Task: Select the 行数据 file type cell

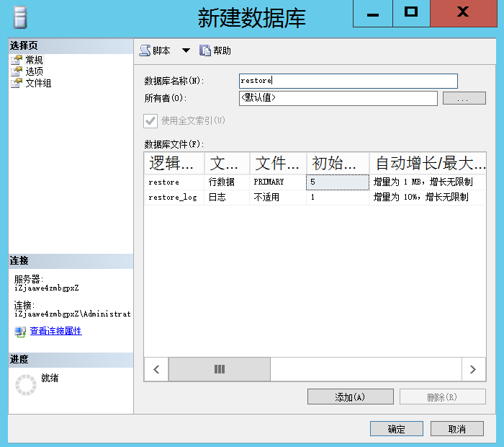Action: (x=227, y=182)
